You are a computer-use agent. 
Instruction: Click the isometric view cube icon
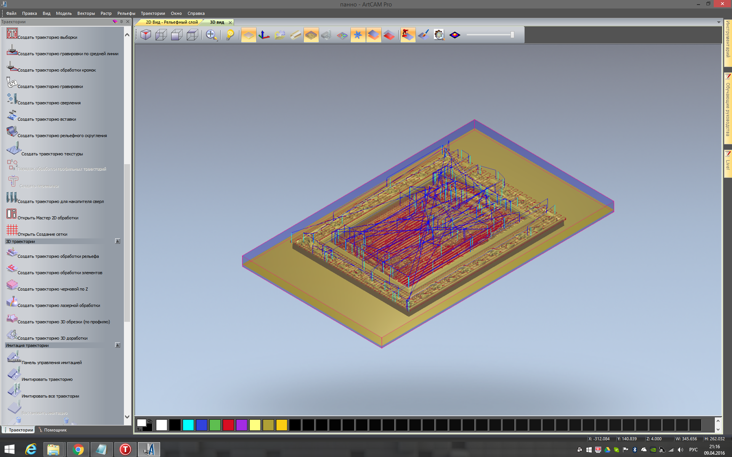click(x=146, y=35)
